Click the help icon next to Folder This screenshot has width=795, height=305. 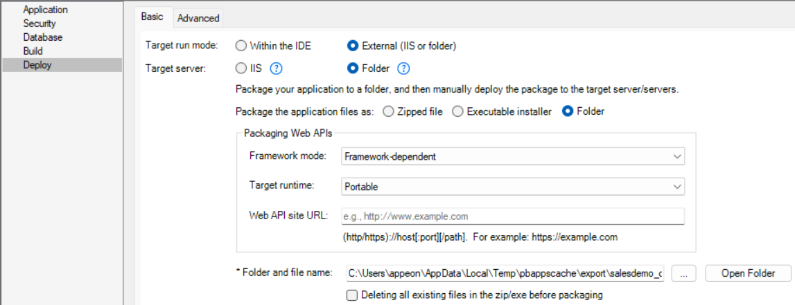403,68
